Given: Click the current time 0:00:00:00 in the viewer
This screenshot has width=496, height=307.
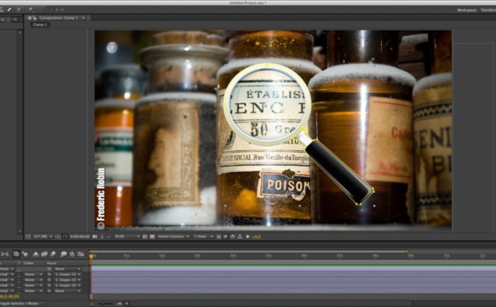Looking at the screenshot, I should coord(80,237).
